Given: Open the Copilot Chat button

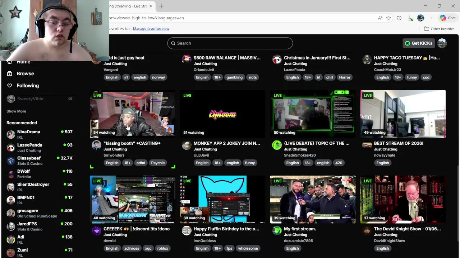Looking at the screenshot, I should coord(448,18).
